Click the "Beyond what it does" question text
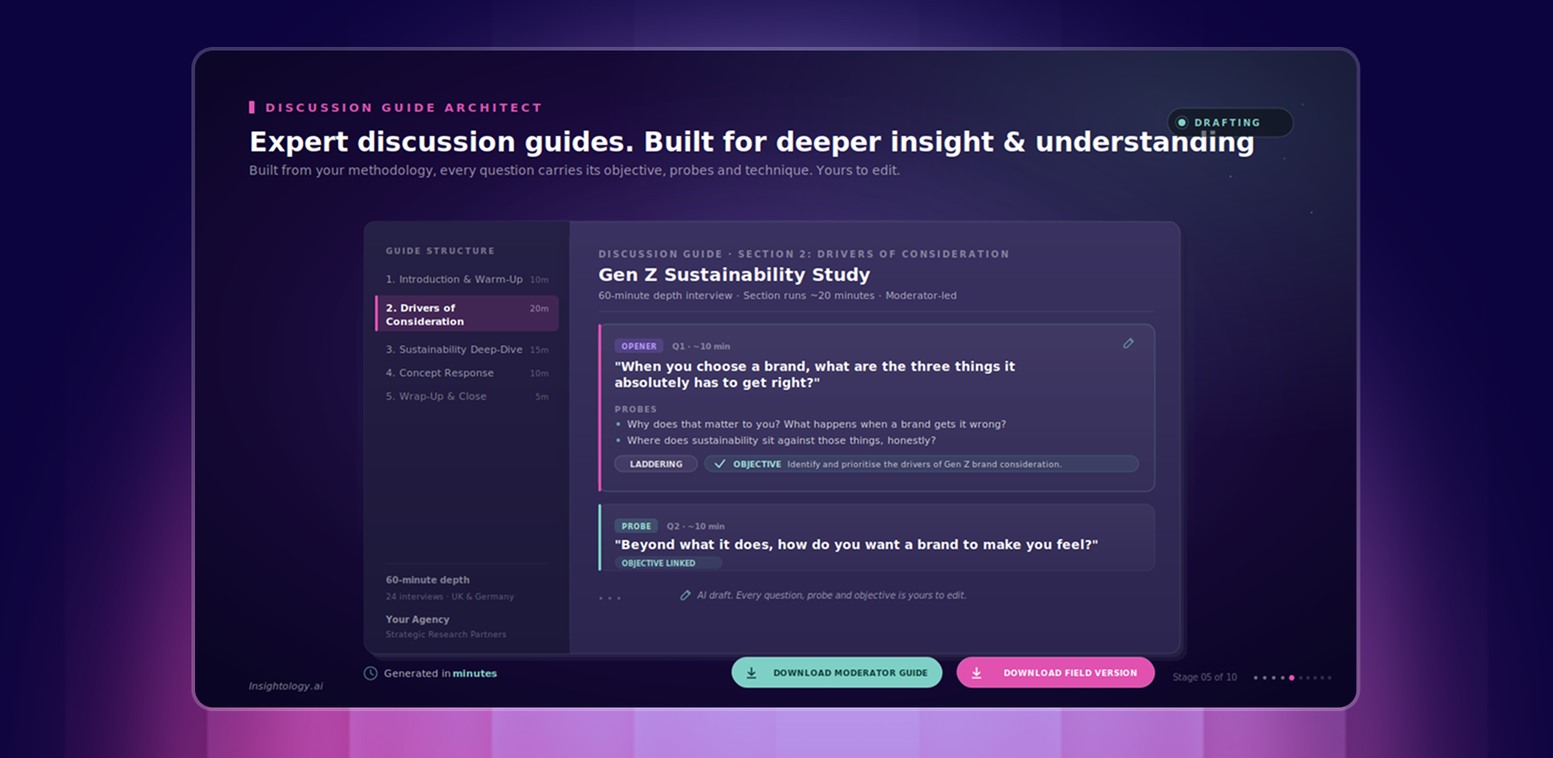The width and height of the screenshot is (1553, 758). pyautogui.click(x=856, y=544)
